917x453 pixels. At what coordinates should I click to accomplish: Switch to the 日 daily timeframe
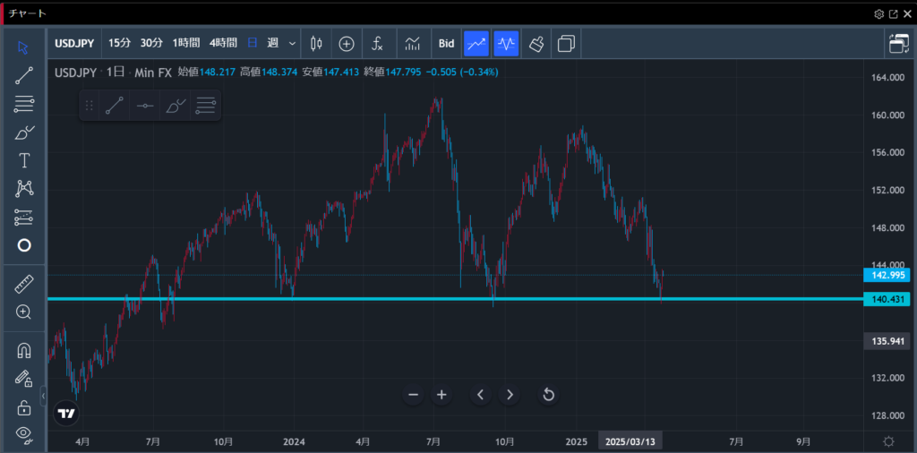coord(253,43)
